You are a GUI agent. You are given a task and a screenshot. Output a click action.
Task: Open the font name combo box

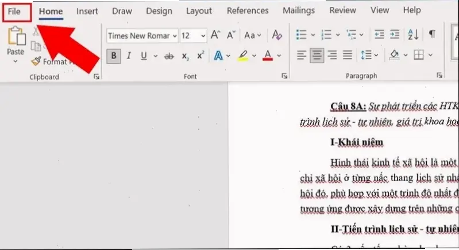(x=142, y=36)
